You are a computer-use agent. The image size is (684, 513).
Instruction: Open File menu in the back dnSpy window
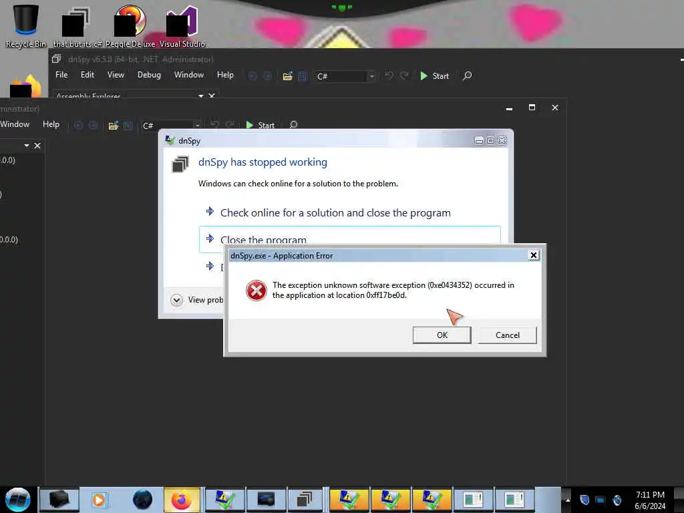(x=61, y=75)
